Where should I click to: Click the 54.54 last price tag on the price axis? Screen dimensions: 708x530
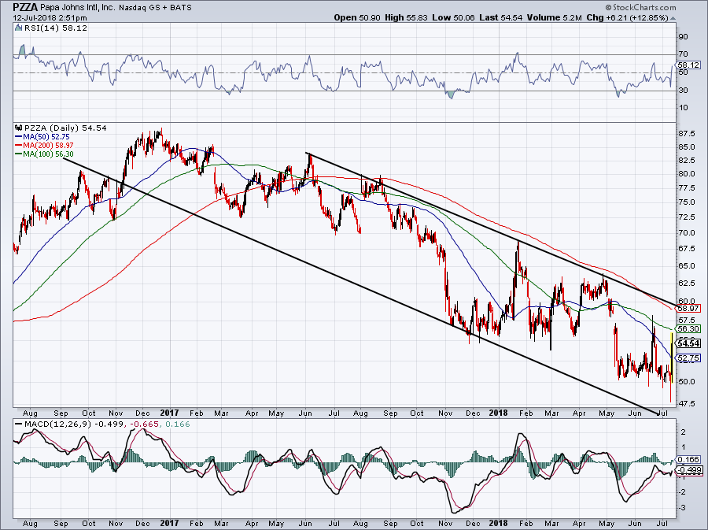click(x=688, y=343)
